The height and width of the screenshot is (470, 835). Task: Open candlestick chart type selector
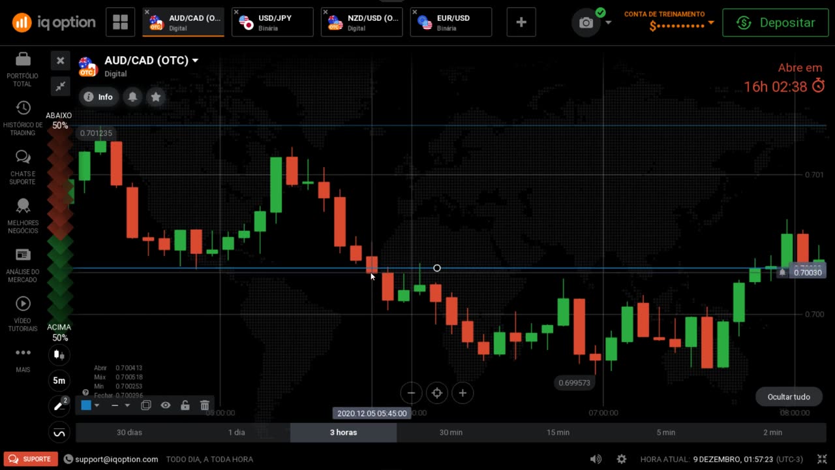pyautogui.click(x=59, y=354)
